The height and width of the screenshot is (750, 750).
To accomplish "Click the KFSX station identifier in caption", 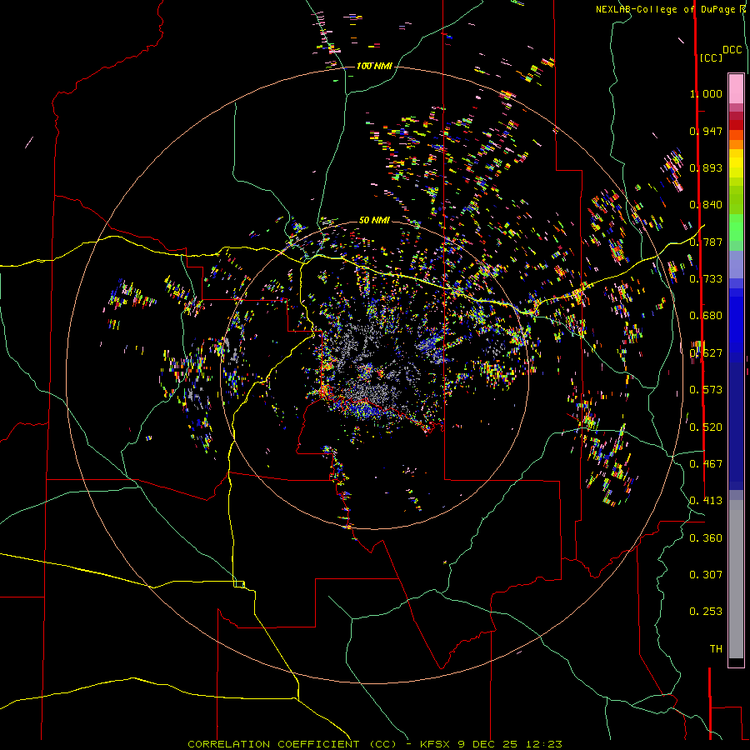I will point(435,744).
